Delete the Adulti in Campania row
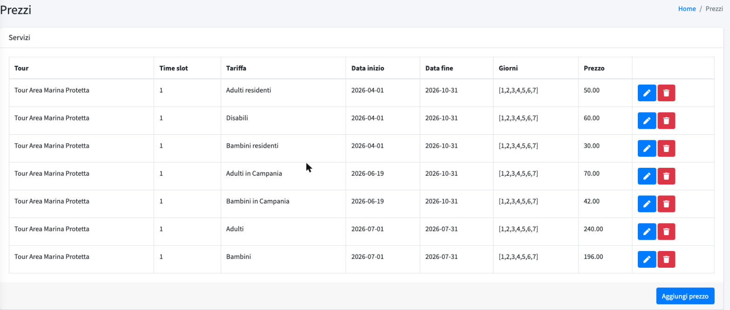 [x=666, y=176]
